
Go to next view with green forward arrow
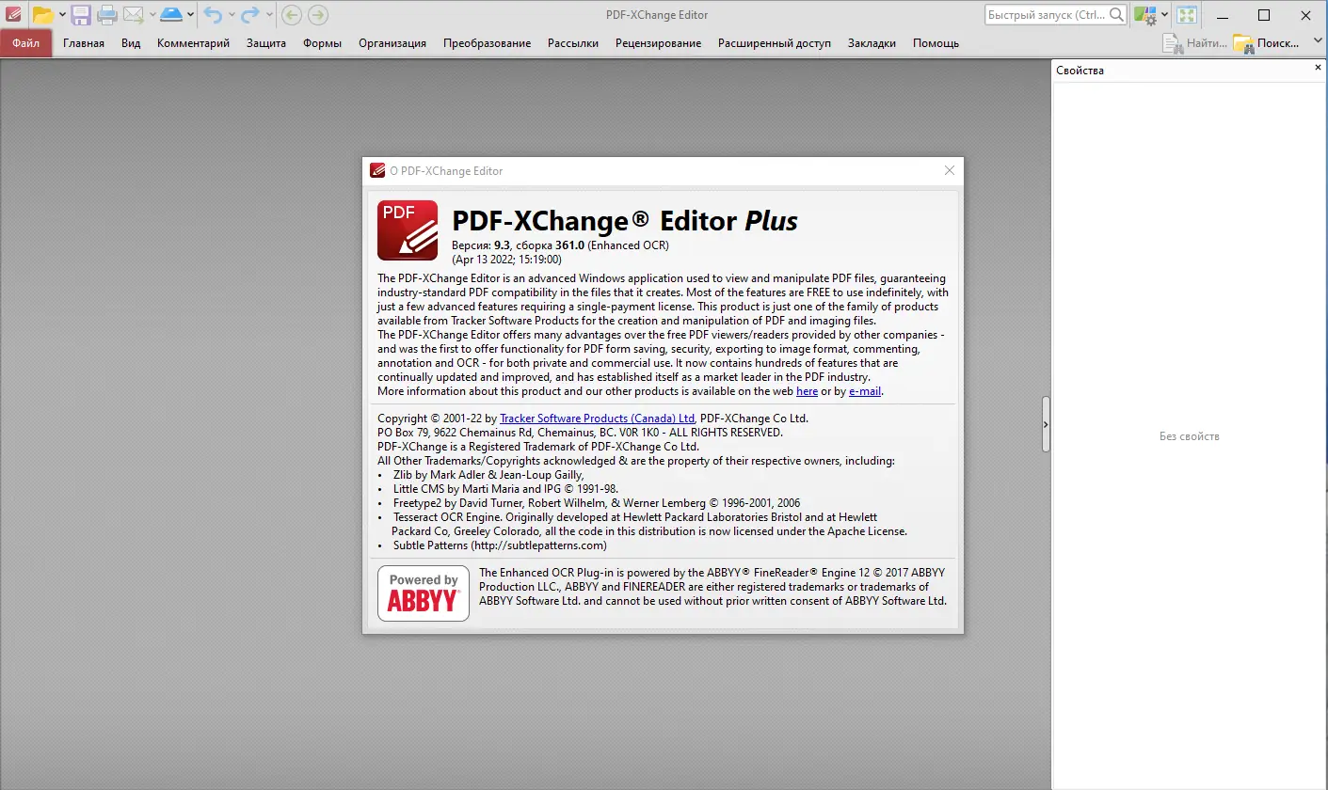(x=318, y=14)
